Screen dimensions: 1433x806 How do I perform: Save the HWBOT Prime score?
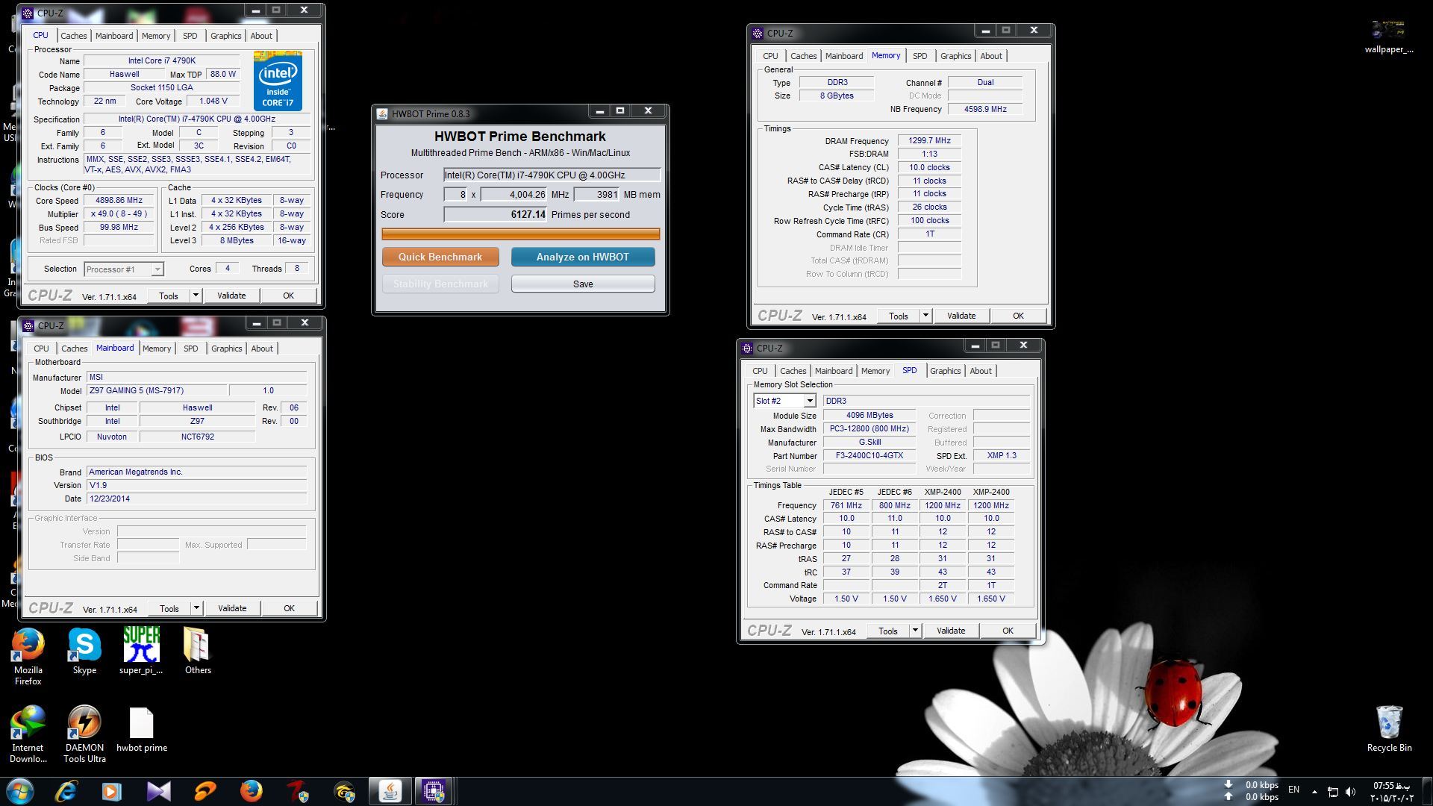click(x=583, y=284)
